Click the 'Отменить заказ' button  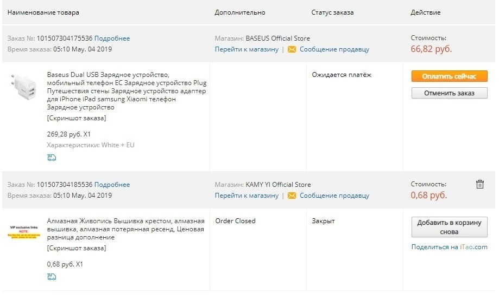[x=449, y=93]
